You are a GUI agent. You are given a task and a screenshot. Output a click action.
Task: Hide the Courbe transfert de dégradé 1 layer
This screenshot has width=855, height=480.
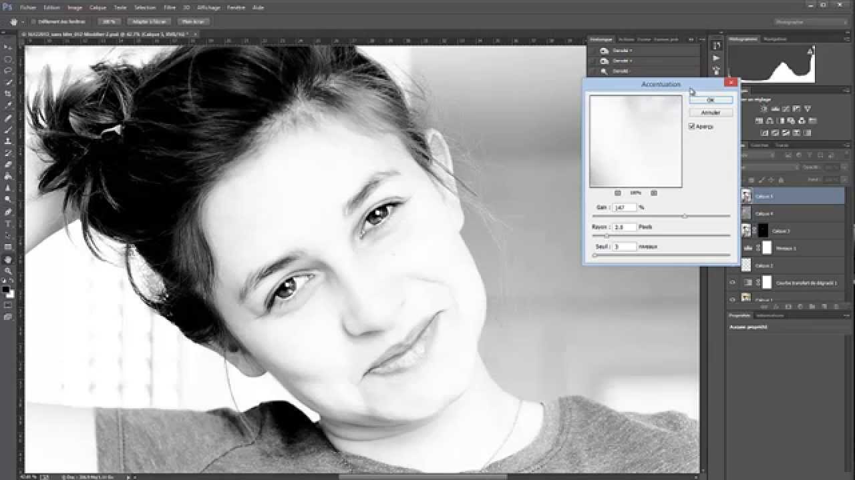point(732,282)
